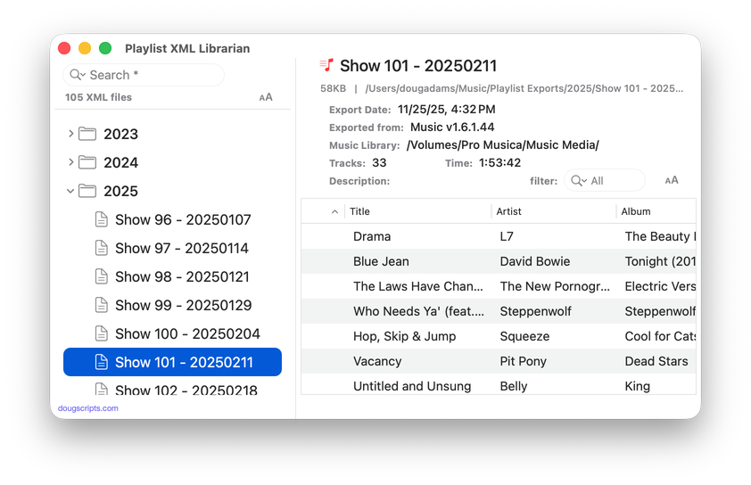Open the dougscripts.com link
The image size is (751, 485).
87,408
